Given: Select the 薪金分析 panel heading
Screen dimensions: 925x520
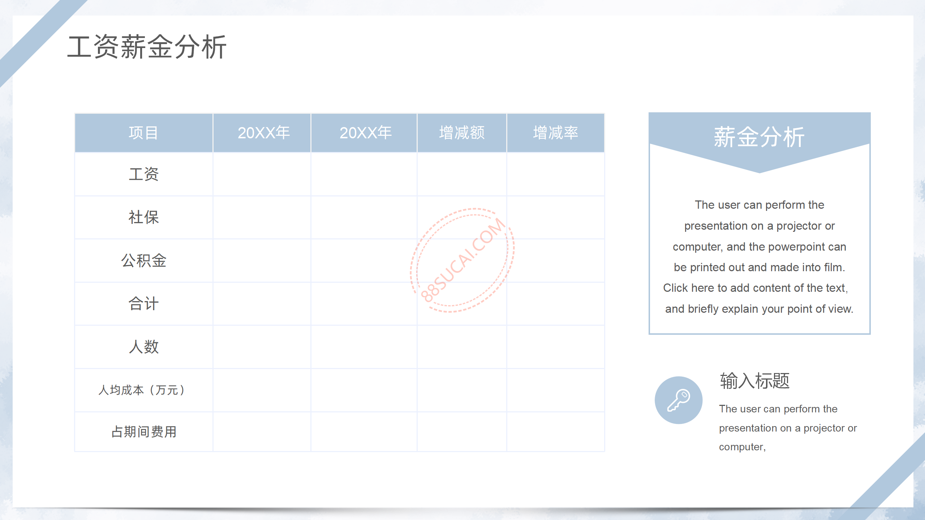Looking at the screenshot, I should [759, 137].
